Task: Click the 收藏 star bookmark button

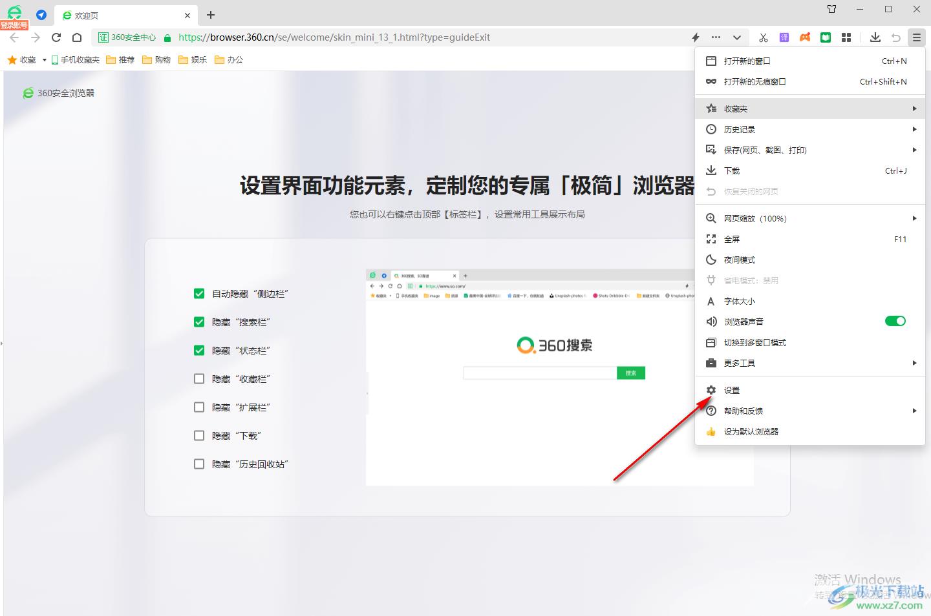Action: (21, 60)
